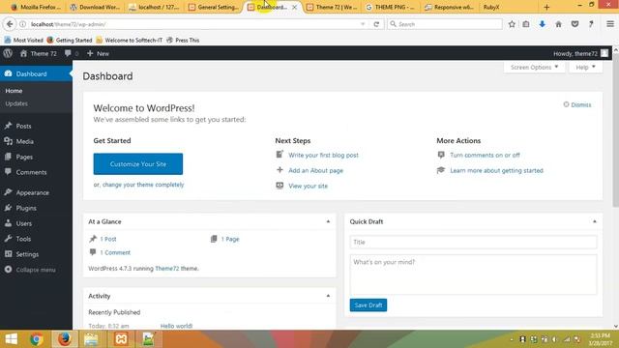The height and width of the screenshot is (348, 619).
Task: Click Write your first blog post
Action: point(323,155)
